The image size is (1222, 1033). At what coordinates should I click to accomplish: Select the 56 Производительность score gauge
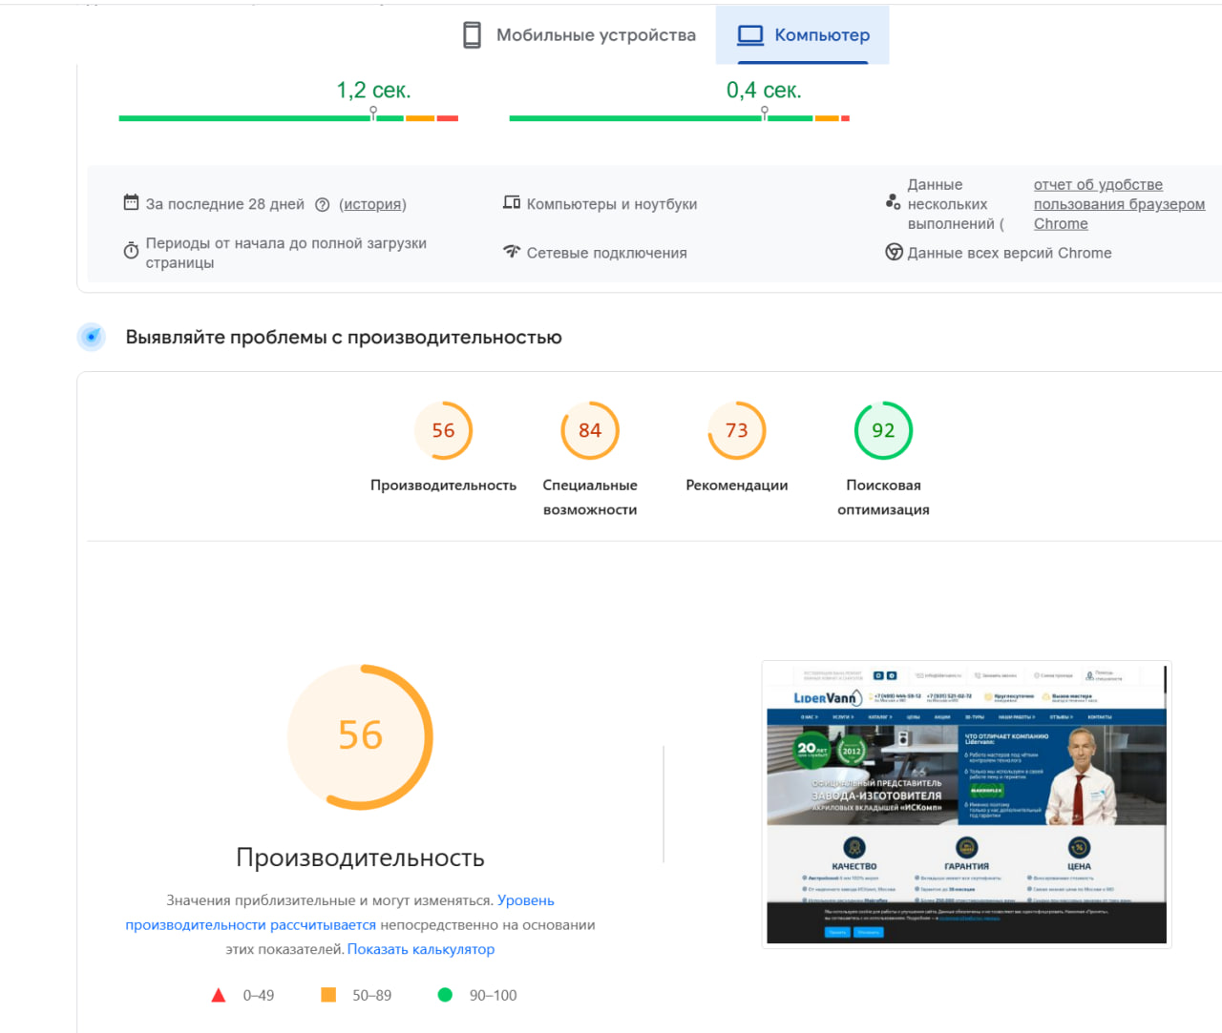point(443,430)
